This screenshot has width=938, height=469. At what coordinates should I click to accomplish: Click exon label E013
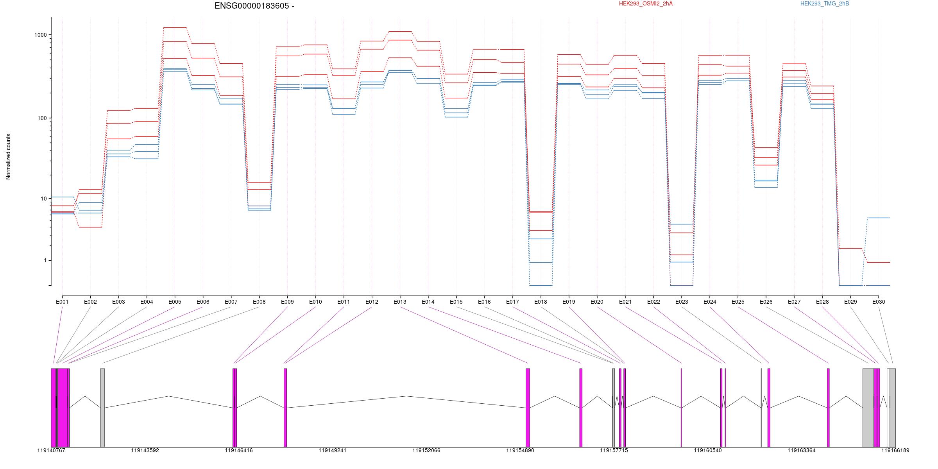tap(400, 302)
